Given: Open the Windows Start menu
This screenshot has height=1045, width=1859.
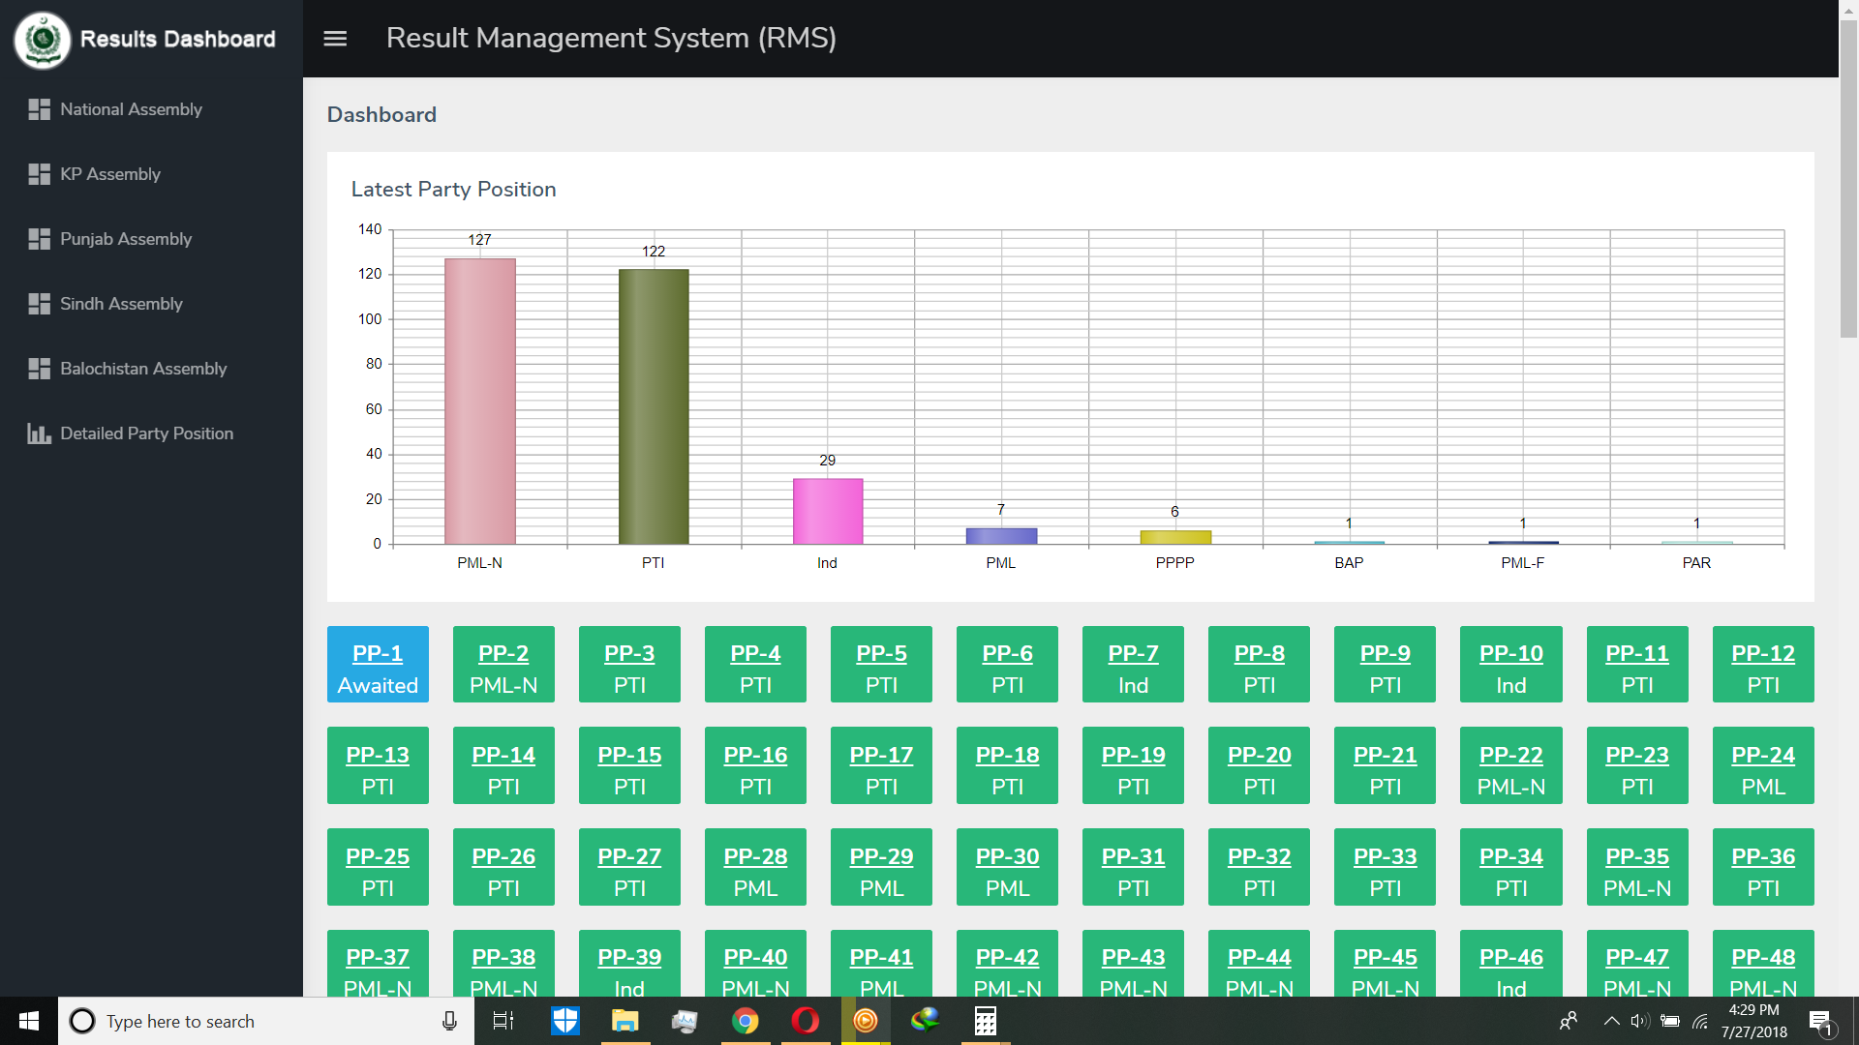Looking at the screenshot, I should tap(29, 1021).
